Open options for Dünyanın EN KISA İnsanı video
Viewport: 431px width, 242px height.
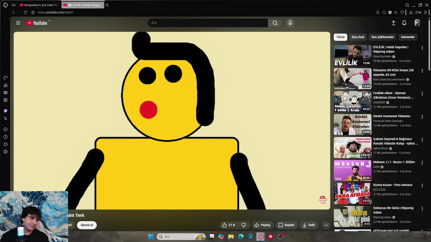pyautogui.click(x=422, y=71)
